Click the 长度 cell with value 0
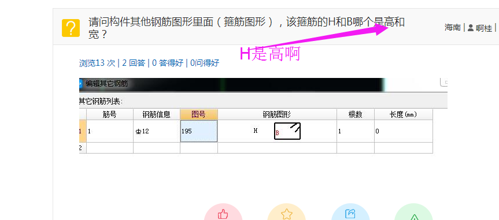 point(404,131)
